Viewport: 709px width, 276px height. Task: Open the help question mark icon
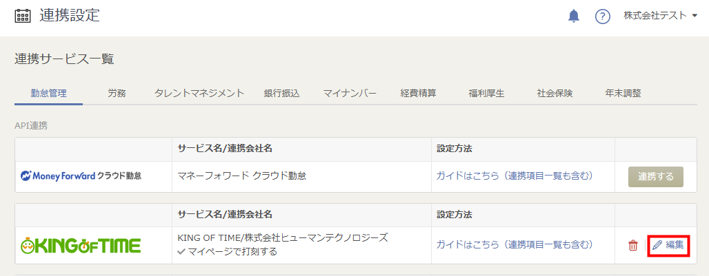(x=603, y=17)
